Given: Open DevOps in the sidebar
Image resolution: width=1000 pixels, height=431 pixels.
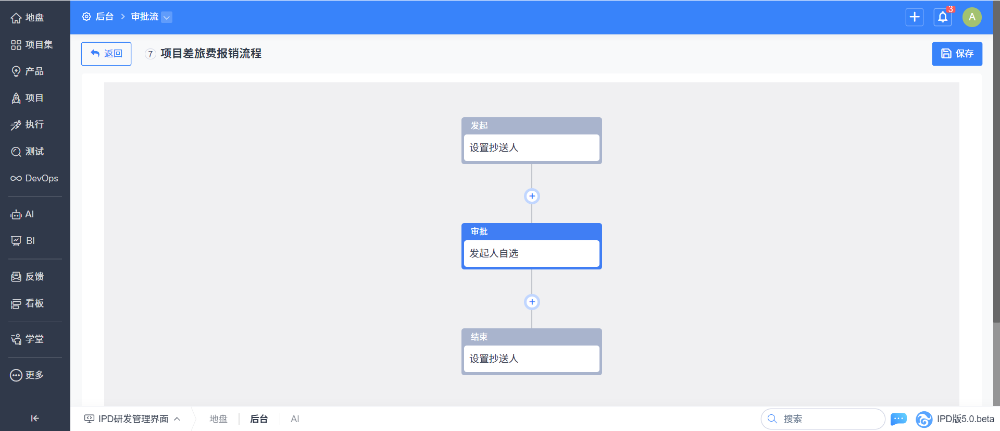Looking at the screenshot, I should pyautogui.click(x=35, y=178).
